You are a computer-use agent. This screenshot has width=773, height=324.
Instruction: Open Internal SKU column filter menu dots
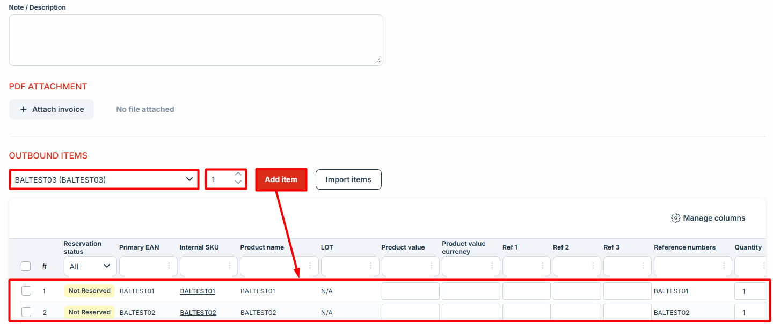230,266
